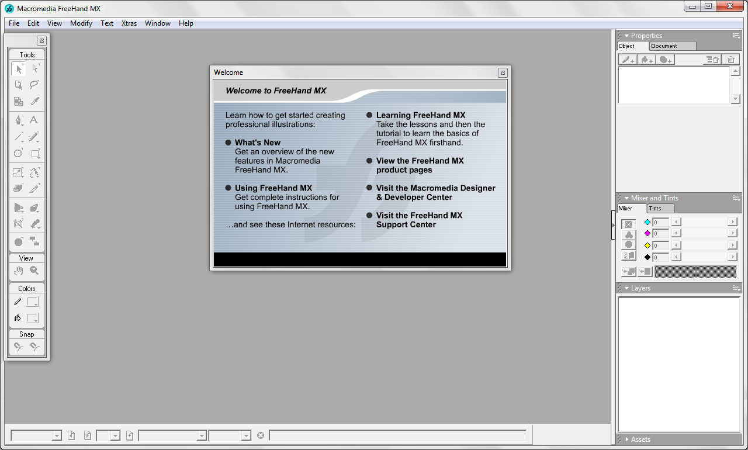The height and width of the screenshot is (450, 748).
Task: Select the Hand tool
Action: pos(19,271)
